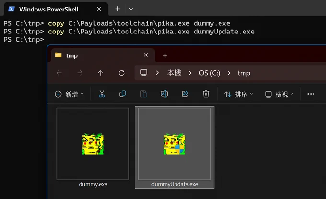Click the folder icon on tmp tab
Image resolution: width=326 pixels, height=199 pixels.
pos(58,55)
